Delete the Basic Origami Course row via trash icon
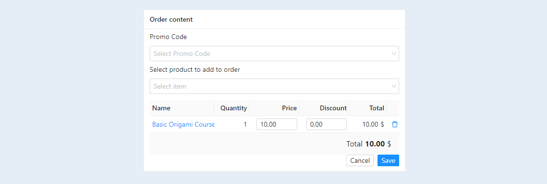This screenshot has height=184, width=547. coord(394,124)
